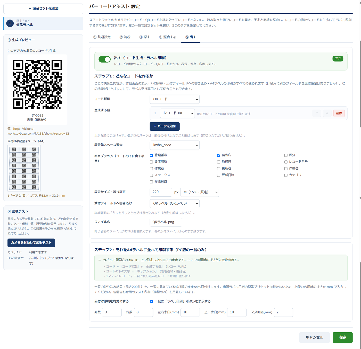Open the QR code preview image
This screenshot has height=349, width=361.
click(37, 84)
